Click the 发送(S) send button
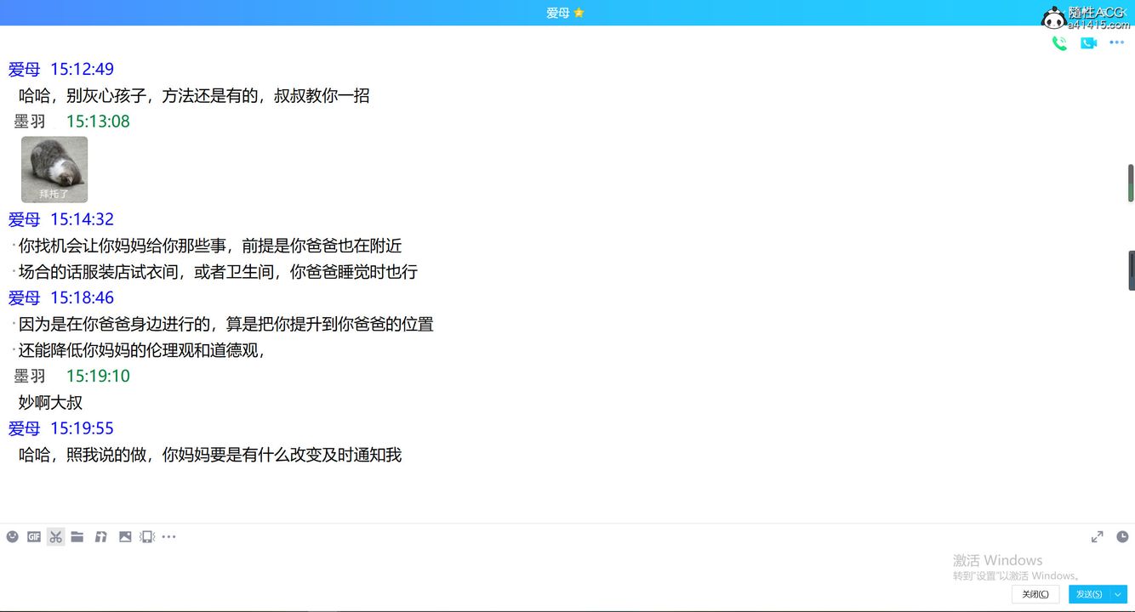Viewport: 1135px width, 612px height. pos(1089,594)
